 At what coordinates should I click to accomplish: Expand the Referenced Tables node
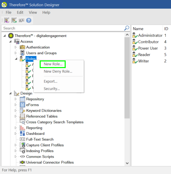pyautogui.click(x=16, y=116)
